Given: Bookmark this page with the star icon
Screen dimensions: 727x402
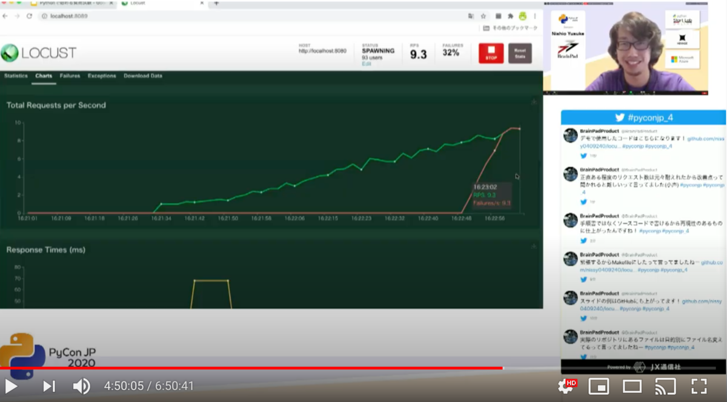Looking at the screenshot, I should [483, 16].
